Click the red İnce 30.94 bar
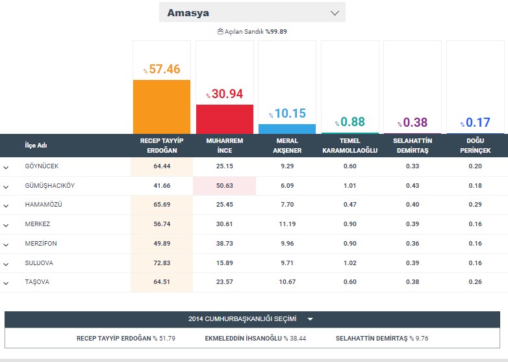Viewport: 508px width, 362px height. [x=224, y=119]
